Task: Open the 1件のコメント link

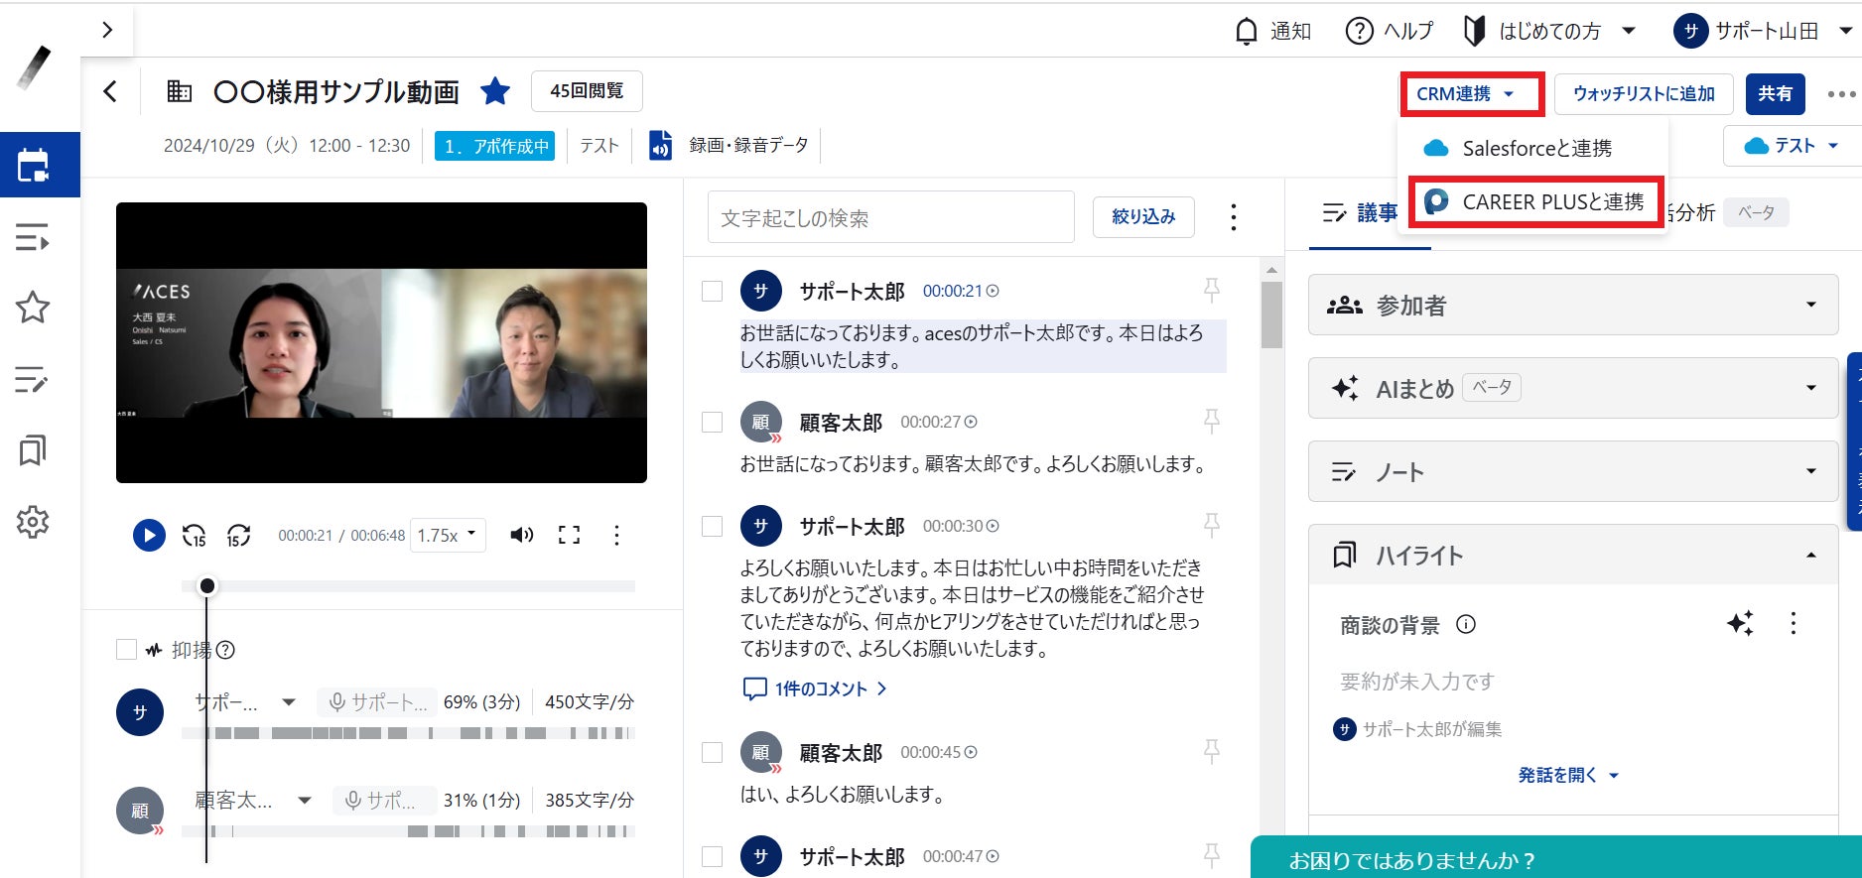Action: point(819,689)
